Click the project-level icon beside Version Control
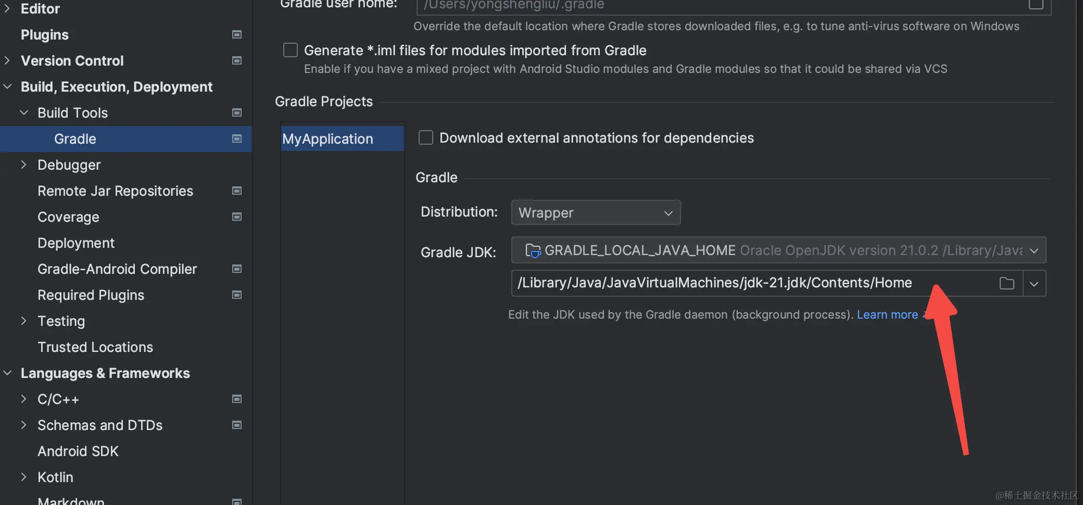The height and width of the screenshot is (505, 1083). tap(237, 61)
